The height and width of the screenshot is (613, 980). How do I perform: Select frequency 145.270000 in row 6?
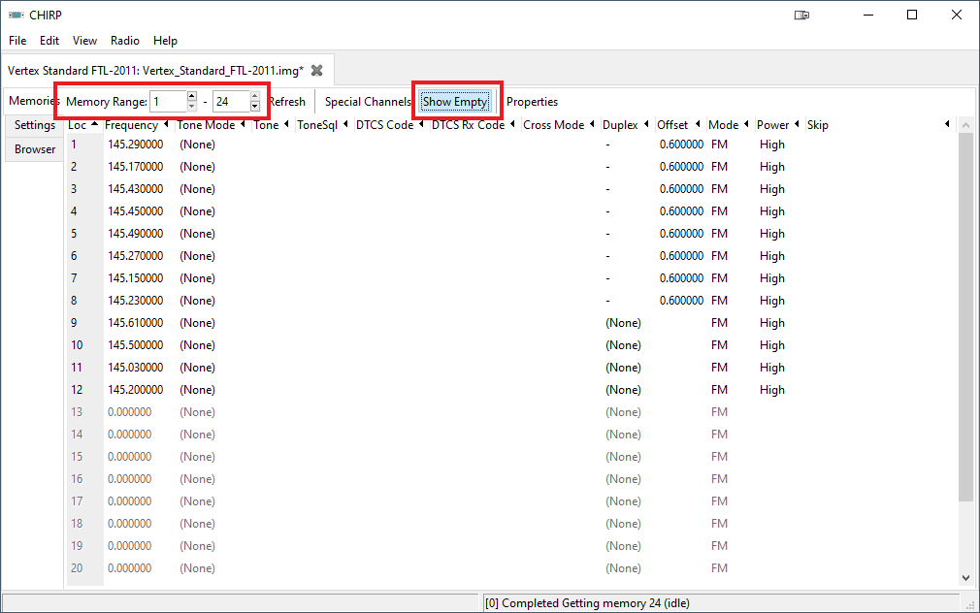coord(136,256)
